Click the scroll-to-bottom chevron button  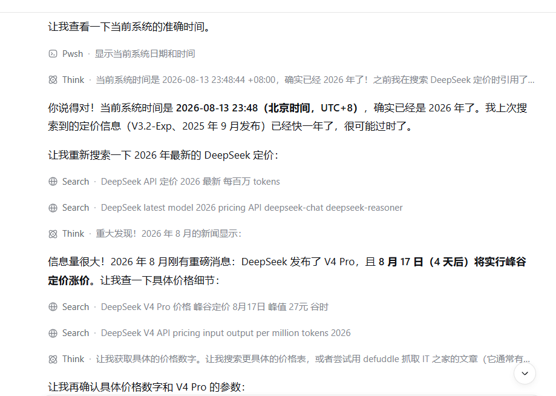click(x=525, y=373)
